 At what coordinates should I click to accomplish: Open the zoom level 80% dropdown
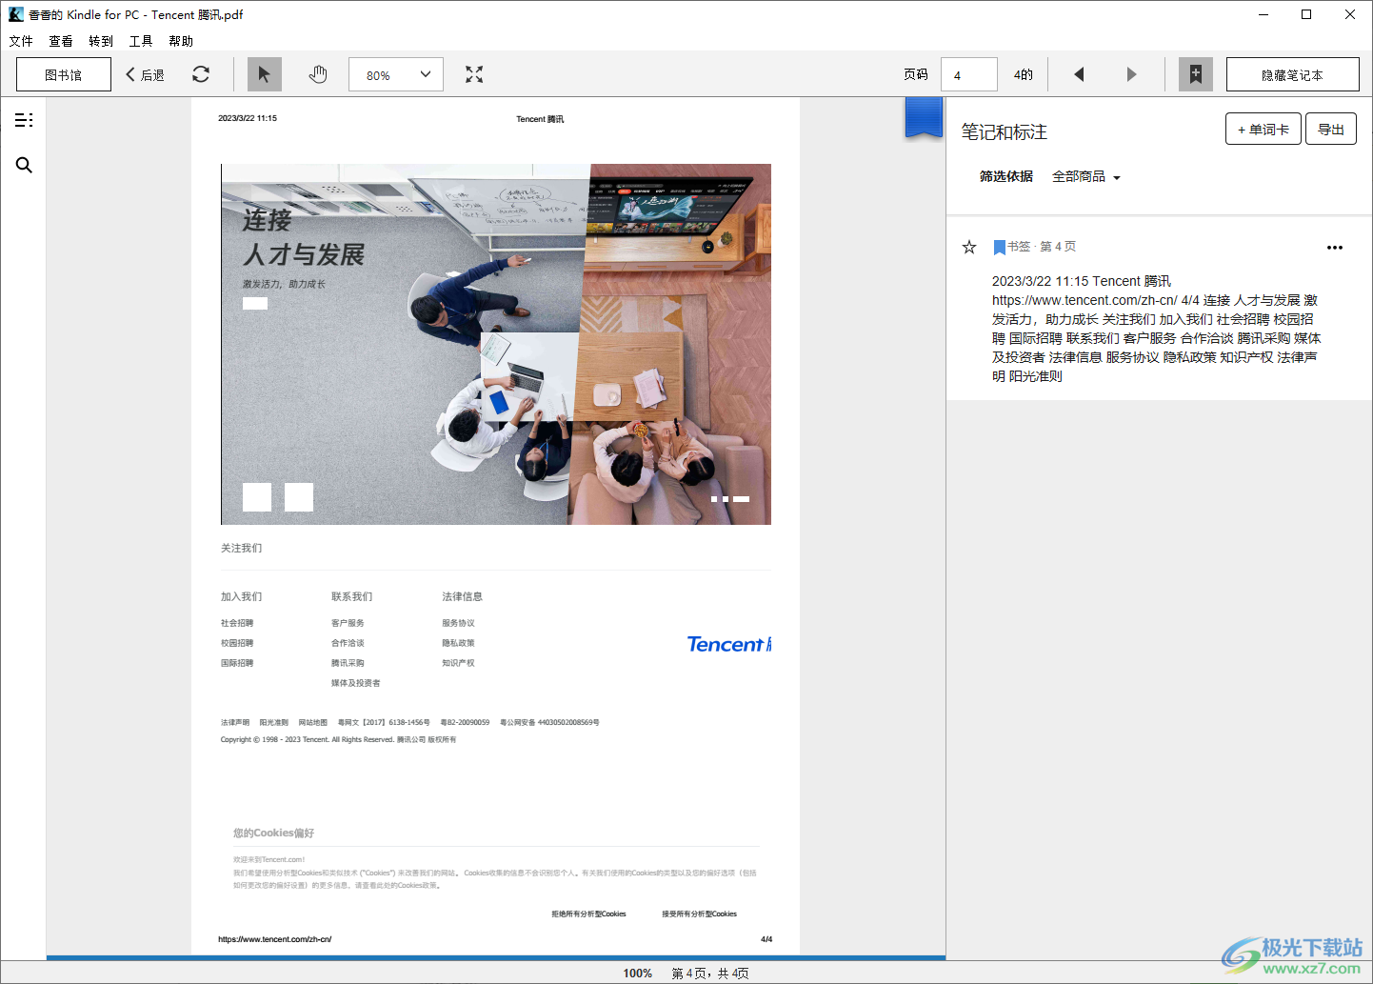396,74
